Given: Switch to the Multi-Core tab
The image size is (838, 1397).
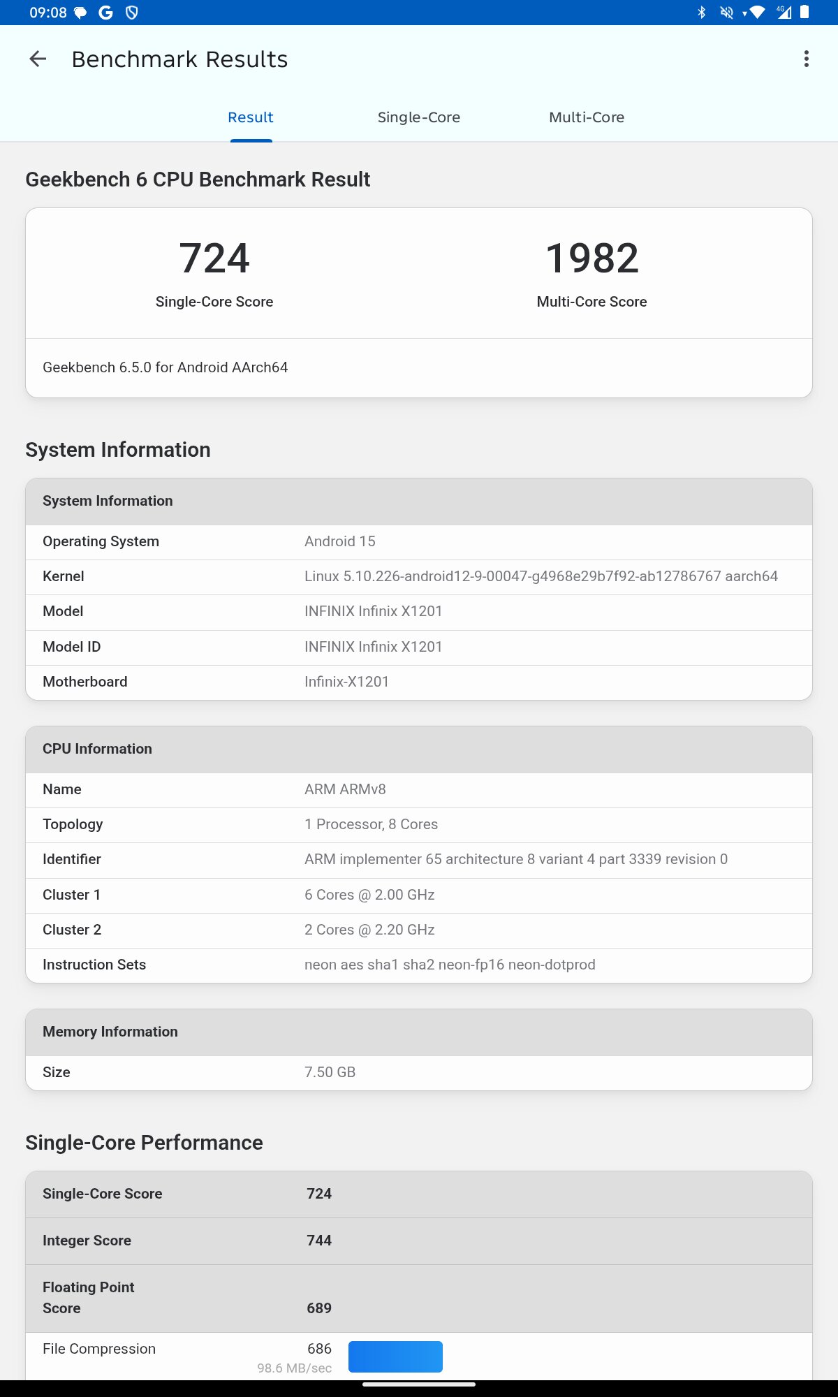Looking at the screenshot, I should coord(587,117).
